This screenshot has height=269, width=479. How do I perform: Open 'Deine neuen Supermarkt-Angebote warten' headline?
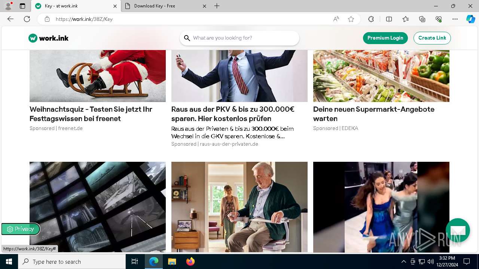(374, 114)
